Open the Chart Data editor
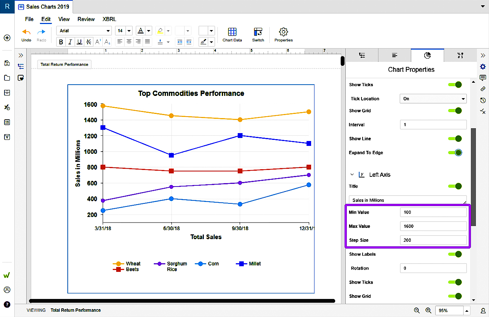This screenshot has height=317, width=489. pos(232,34)
